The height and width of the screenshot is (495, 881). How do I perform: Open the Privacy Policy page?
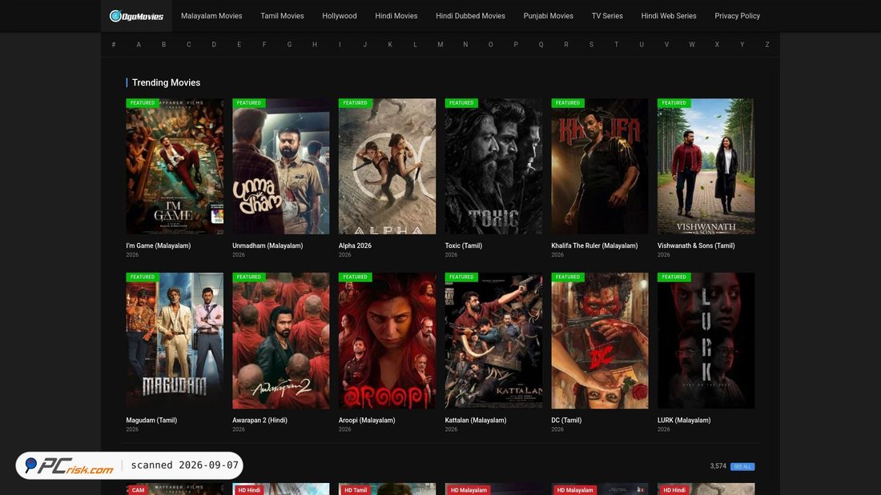click(737, 16)
